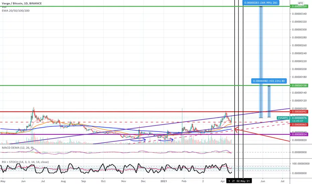
Task: Click the 0.00000340 price axis tick
Action: click(299, 14)
